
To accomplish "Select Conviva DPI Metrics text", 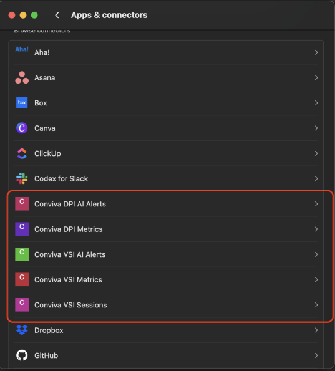I will pos(69,229).
